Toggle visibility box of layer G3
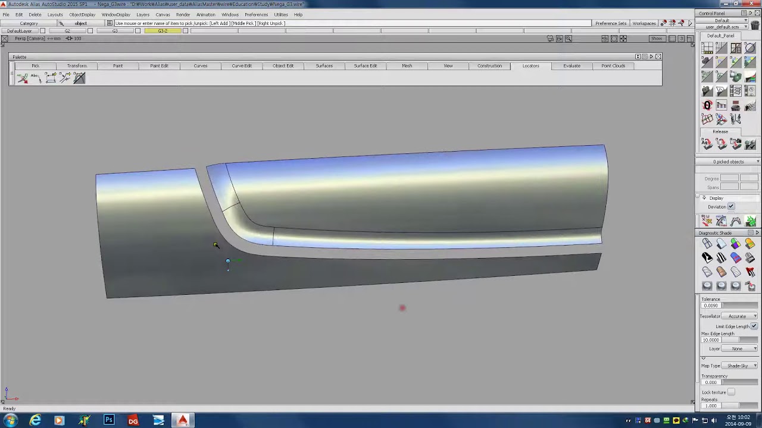This screenshot has width=762, height=428. click(x=138, y=31)
